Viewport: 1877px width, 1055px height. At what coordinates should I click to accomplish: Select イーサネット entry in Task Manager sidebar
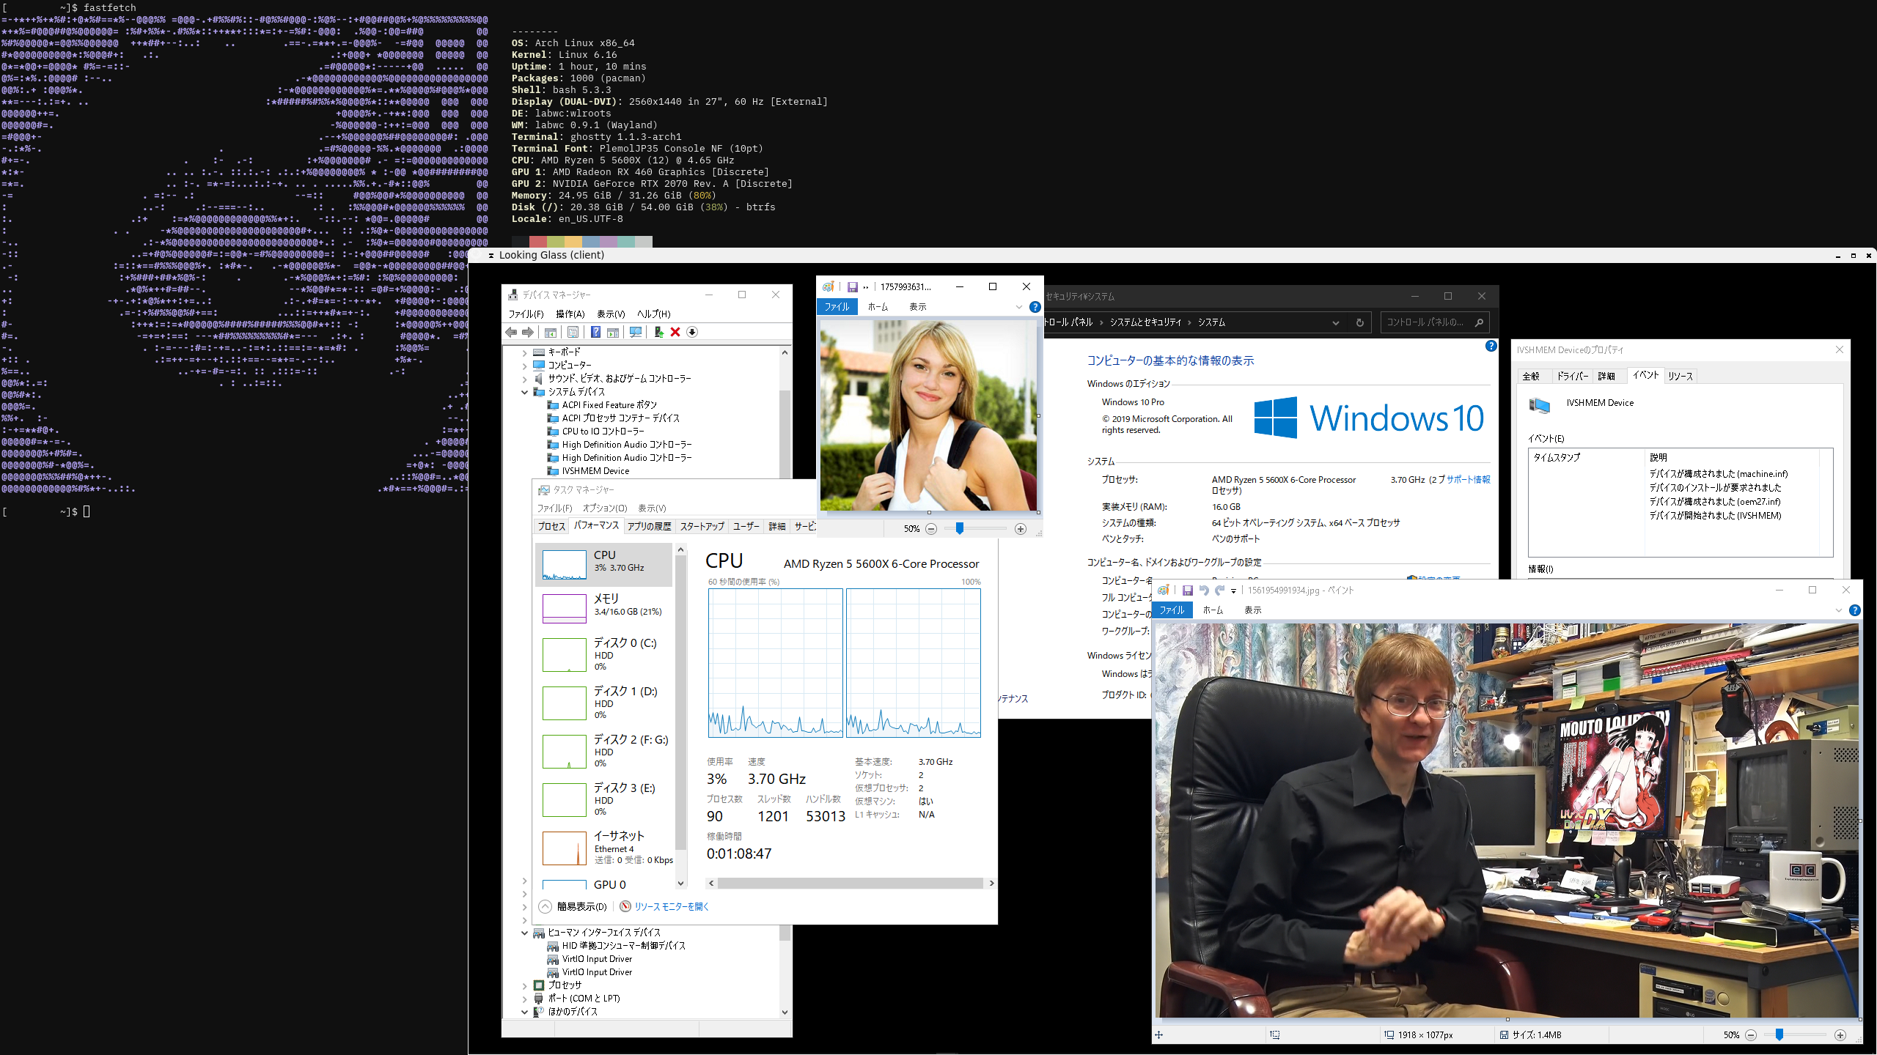(x=603, y=848)
